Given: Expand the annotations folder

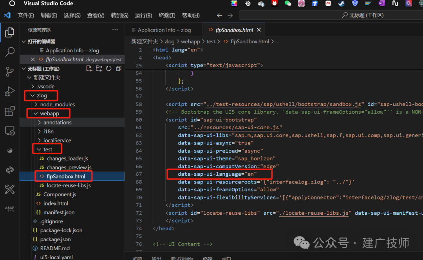Looking at the screenshot, I should (x=40, y=122).
